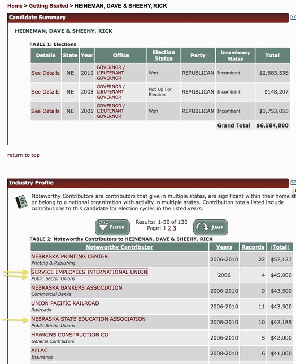Open the Filter funnel button
The height and width of the screenshot is (364, 296).
112,227
